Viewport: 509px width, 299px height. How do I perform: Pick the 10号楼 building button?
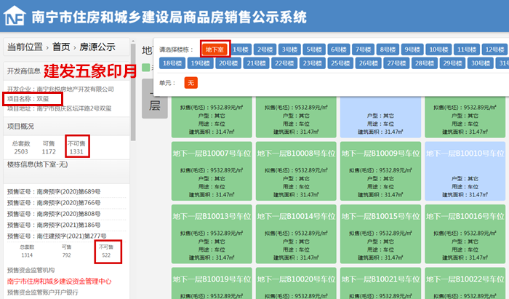(438, 49)
